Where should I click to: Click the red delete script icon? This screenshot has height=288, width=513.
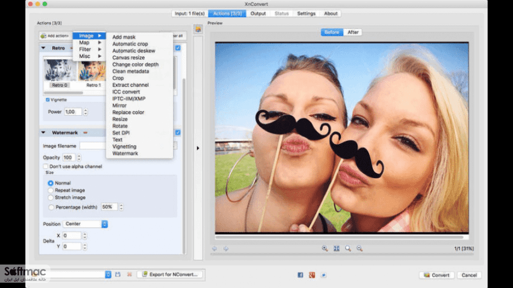[x=129, y=275]
